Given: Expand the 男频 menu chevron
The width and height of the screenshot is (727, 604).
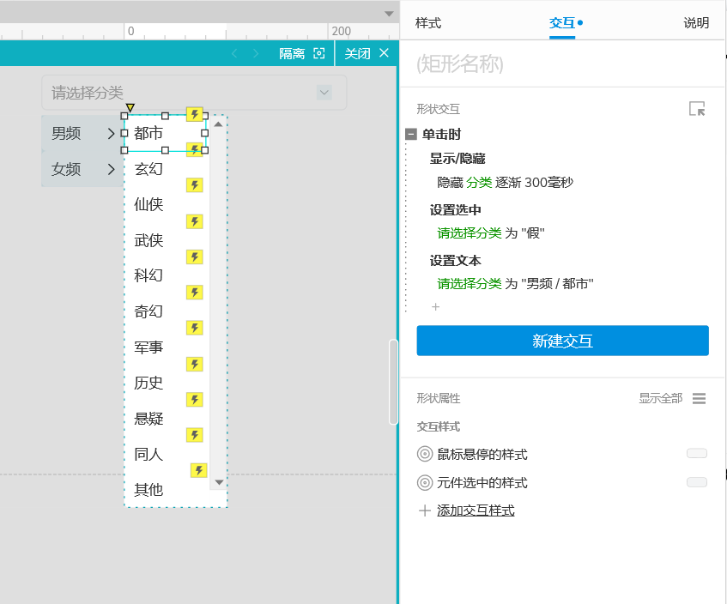Looking at the screenshot, I should point(111,134).
